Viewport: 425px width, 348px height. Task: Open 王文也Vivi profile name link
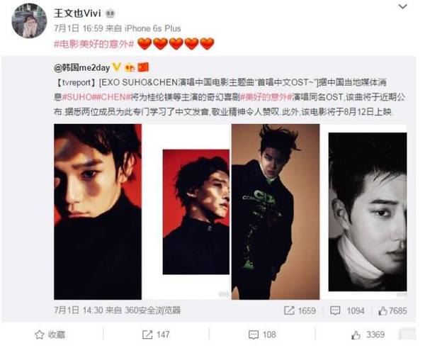coord(77,13)
